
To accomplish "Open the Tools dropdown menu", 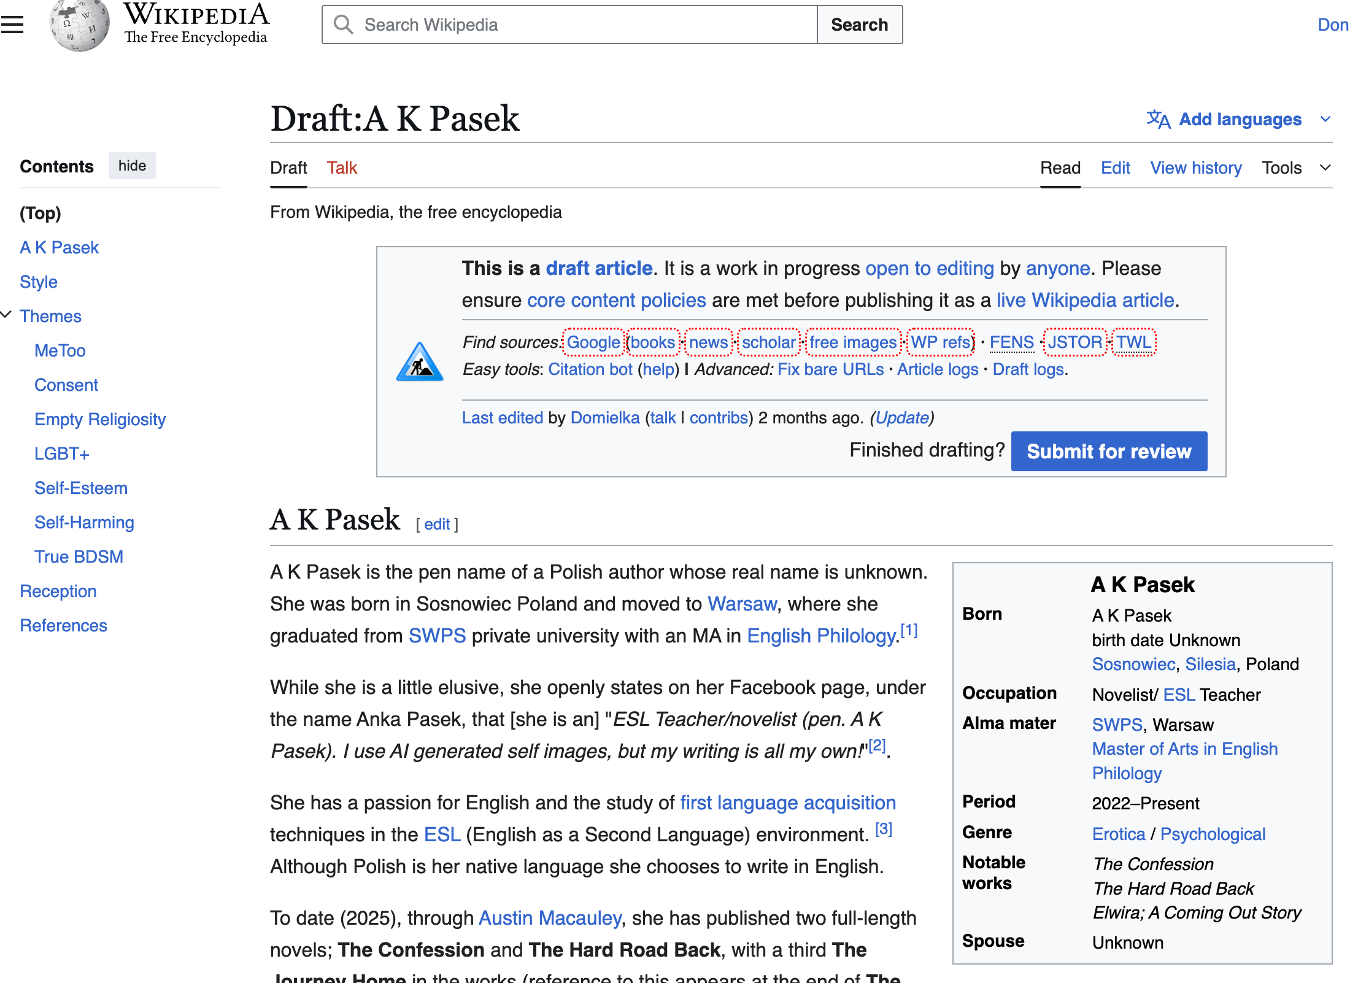I will (x=1296, y=168).
